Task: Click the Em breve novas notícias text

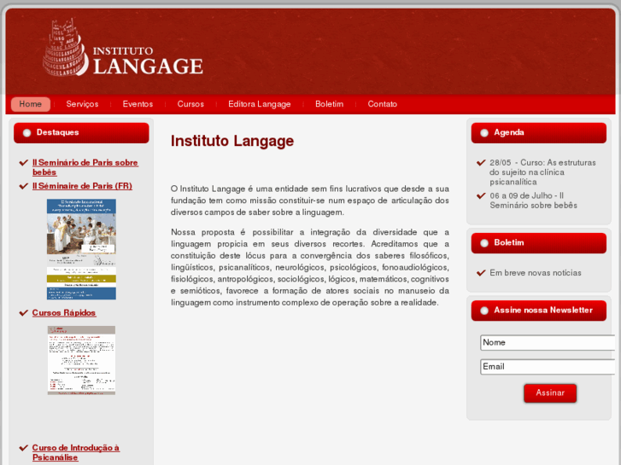Action: click(536, 273)
